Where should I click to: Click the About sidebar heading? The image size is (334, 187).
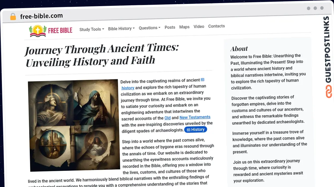[239, 49]
